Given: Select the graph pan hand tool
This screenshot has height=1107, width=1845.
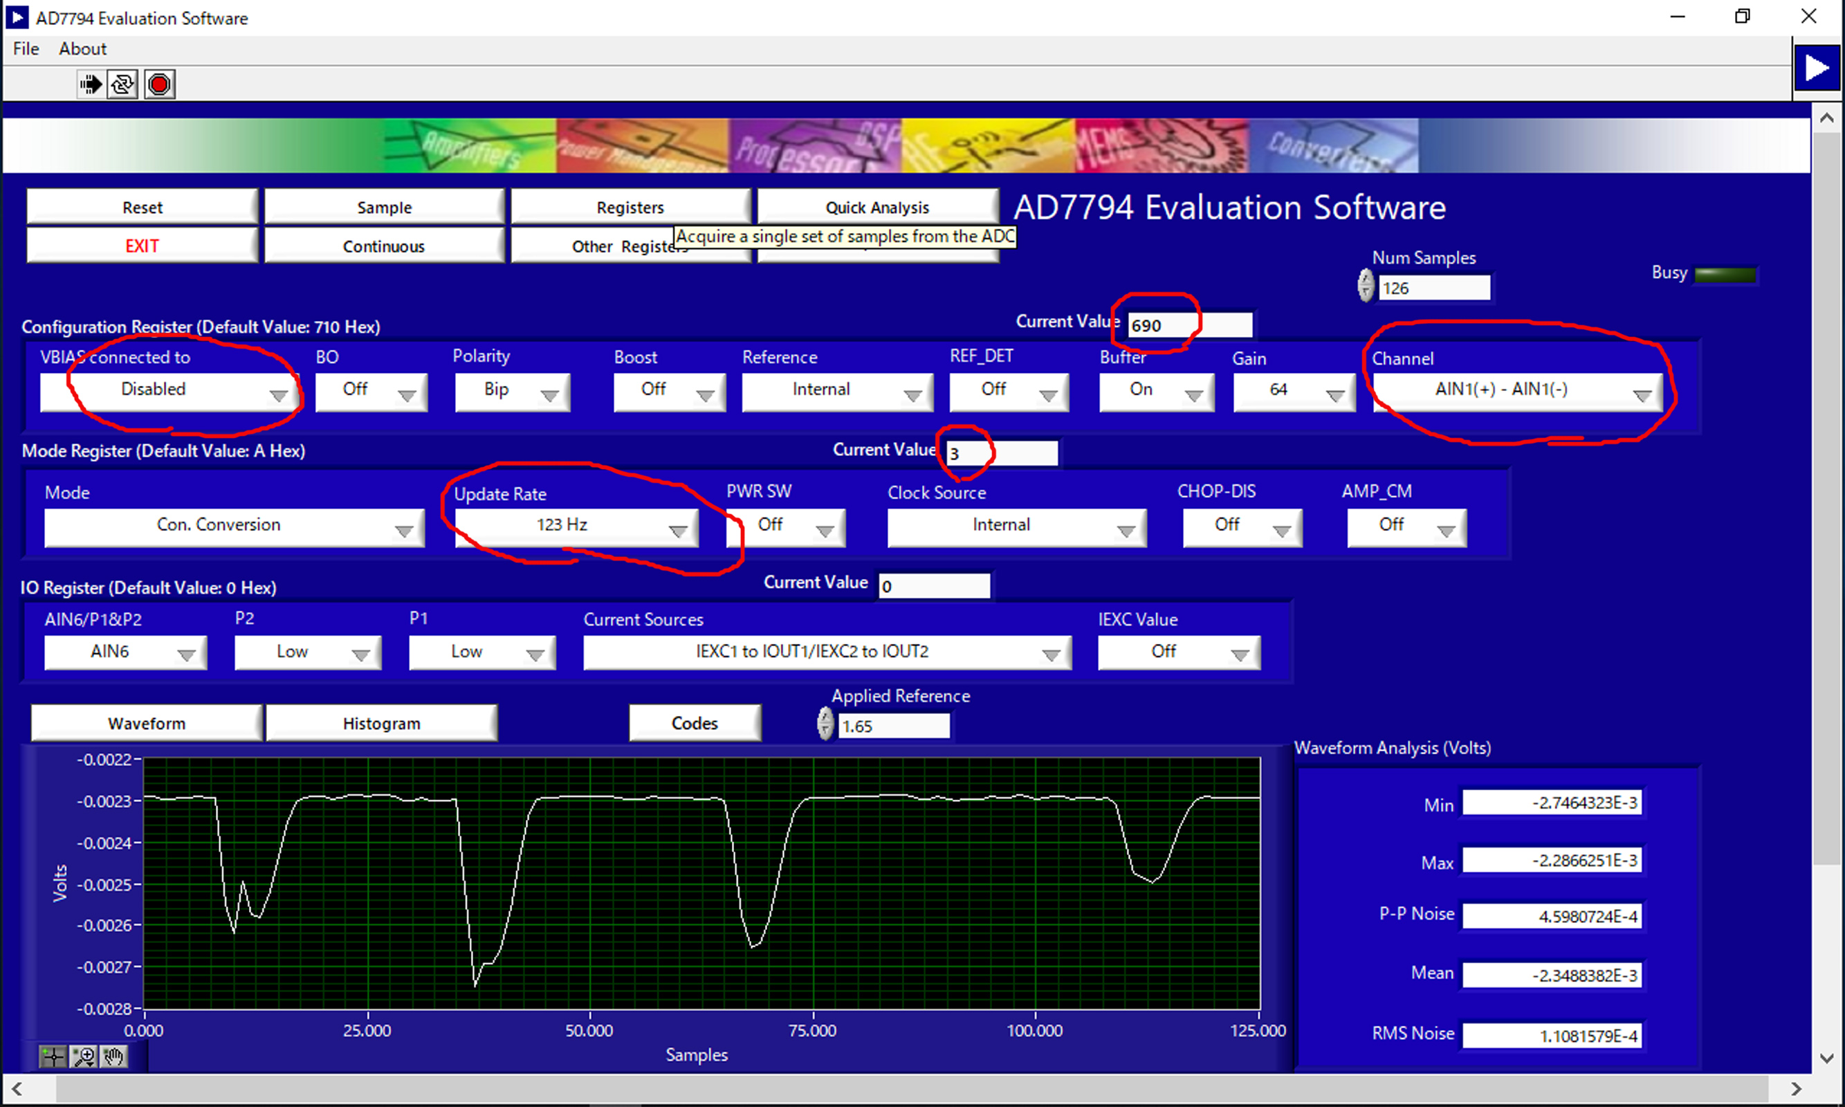Looking at the screenshot, I should pos(114,1056).
